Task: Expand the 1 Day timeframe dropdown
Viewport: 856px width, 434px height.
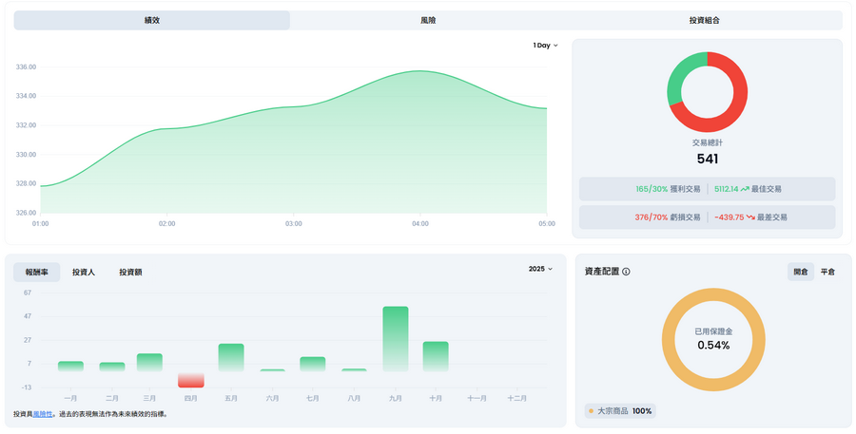Action: 545,46
